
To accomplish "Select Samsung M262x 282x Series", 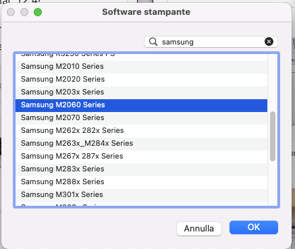I will click(141, 130).
